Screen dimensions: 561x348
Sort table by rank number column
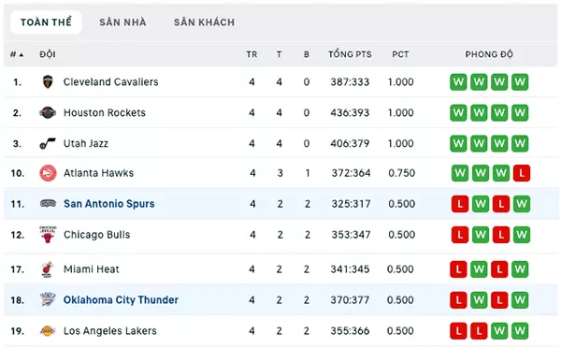(17, 54)
